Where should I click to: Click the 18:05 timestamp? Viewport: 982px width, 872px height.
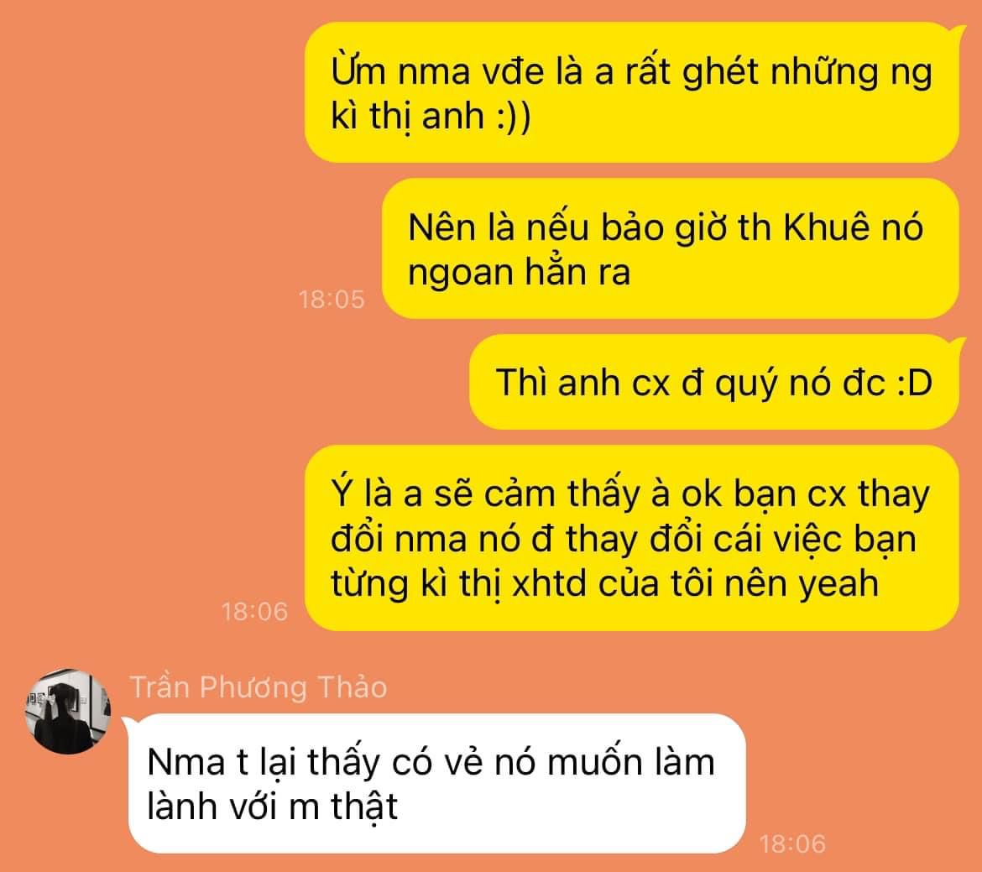click(332, 300)
